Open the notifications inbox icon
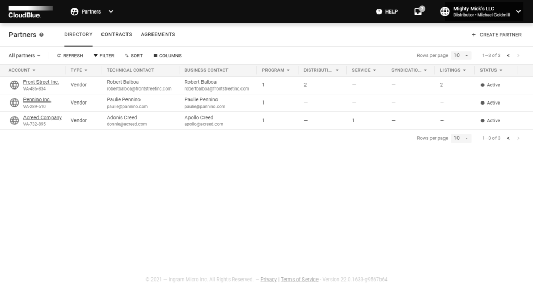The width and height of the screenshot is (533, 292). [x=418, y=11]
